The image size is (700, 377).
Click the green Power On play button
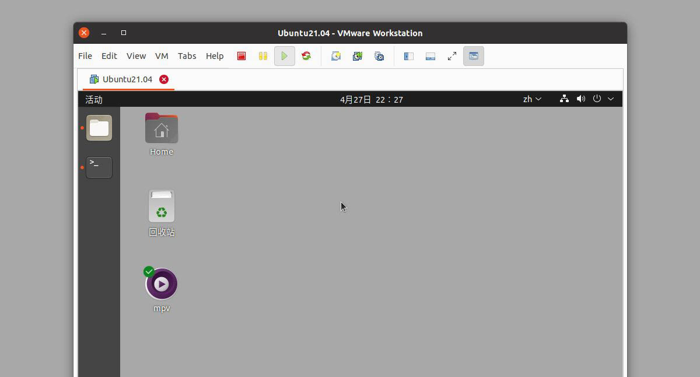(x=285, y=56)
